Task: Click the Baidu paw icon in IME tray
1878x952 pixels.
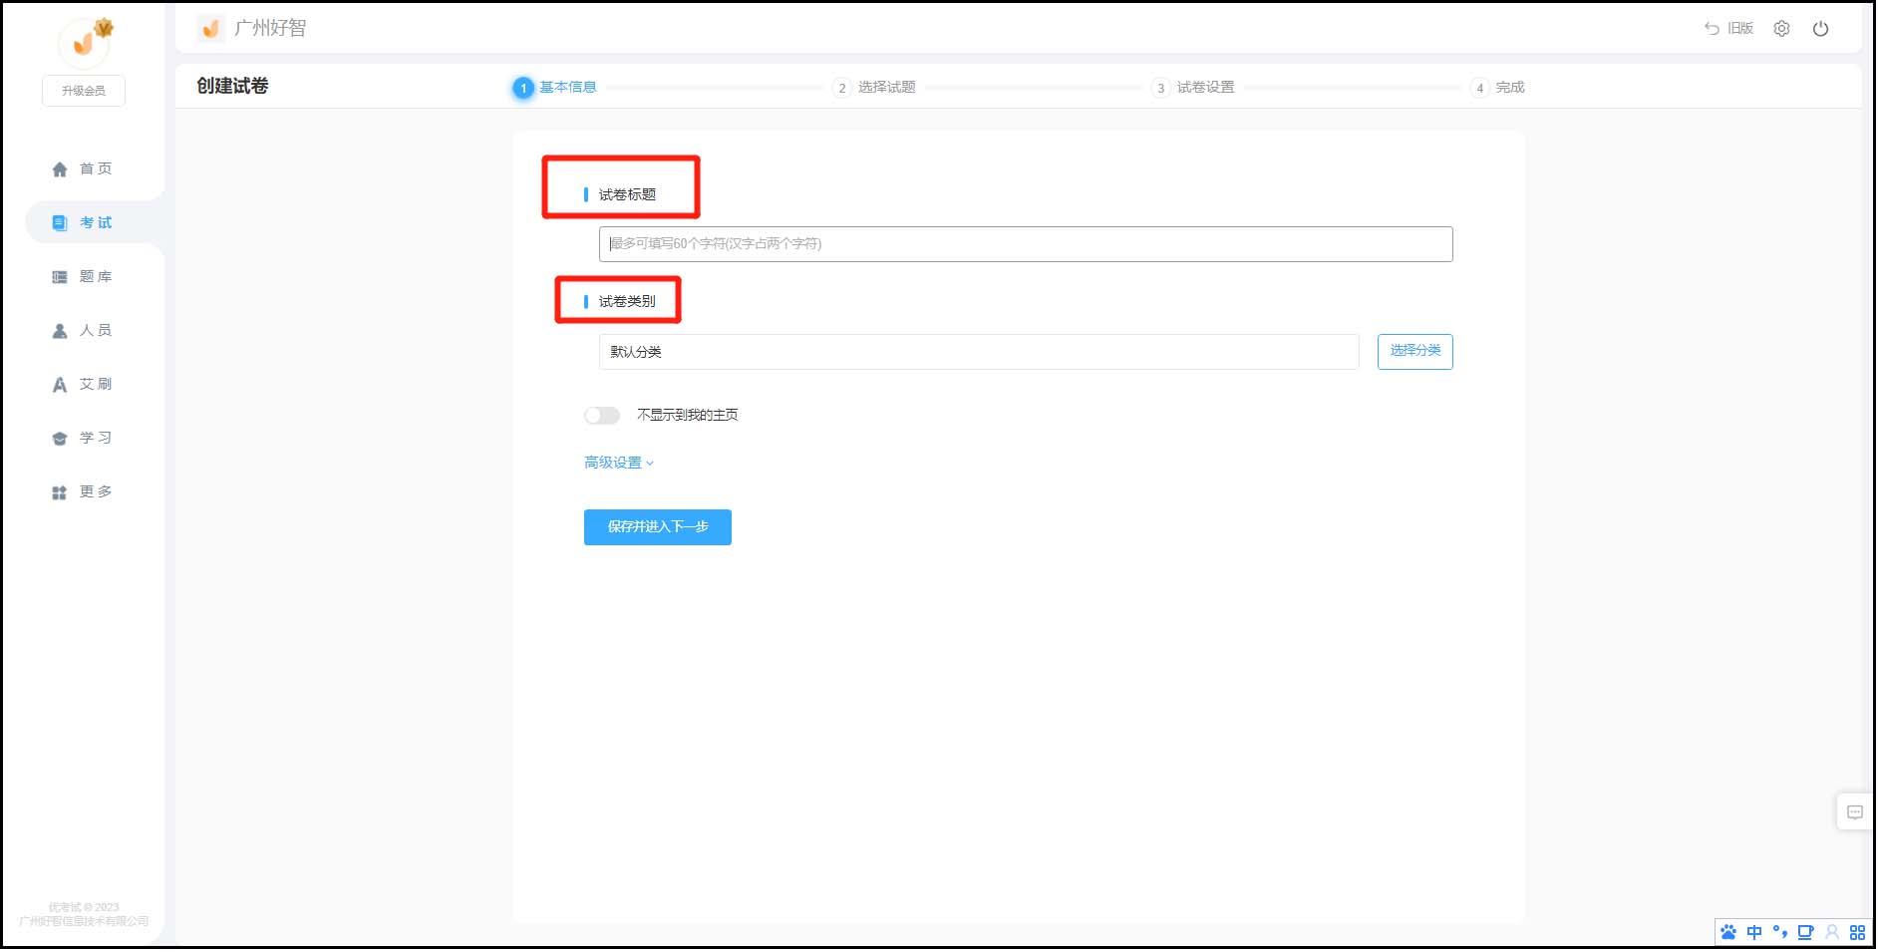Action: tap(1728, 933)
